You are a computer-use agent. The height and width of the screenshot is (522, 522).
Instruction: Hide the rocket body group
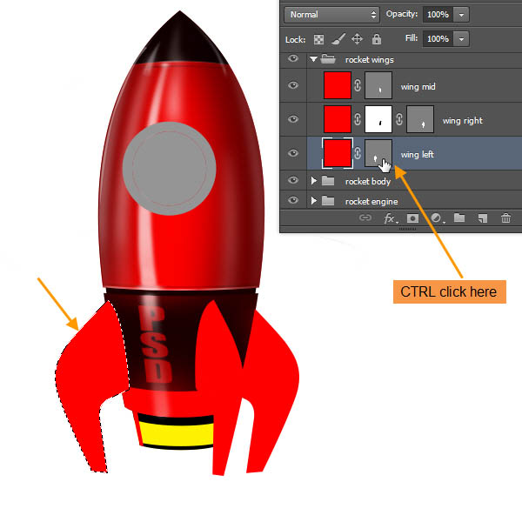point(293,181)
